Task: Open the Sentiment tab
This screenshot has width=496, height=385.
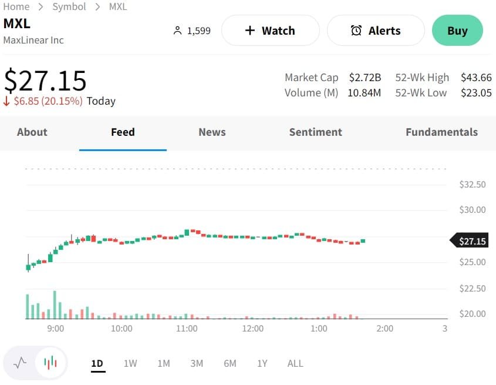Action: click(x=315, y=132)
